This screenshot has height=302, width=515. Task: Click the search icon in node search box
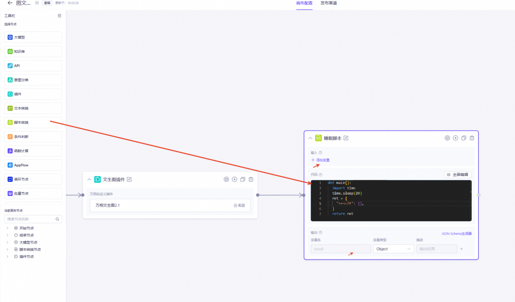click(x=57, y=219)
